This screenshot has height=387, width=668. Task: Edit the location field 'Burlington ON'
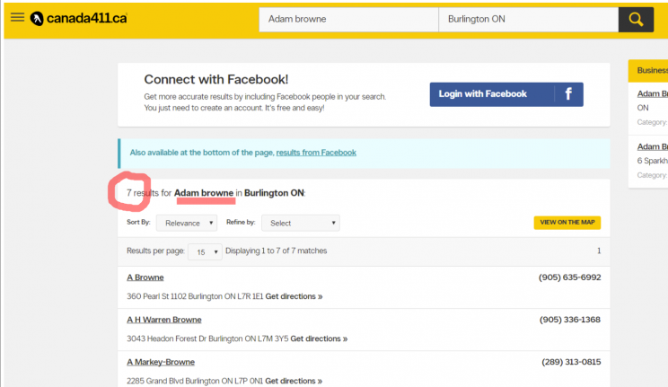click(528, 19)
